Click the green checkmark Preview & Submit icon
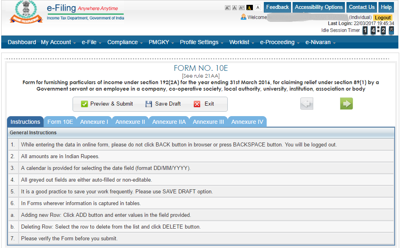 coord(84,104)
